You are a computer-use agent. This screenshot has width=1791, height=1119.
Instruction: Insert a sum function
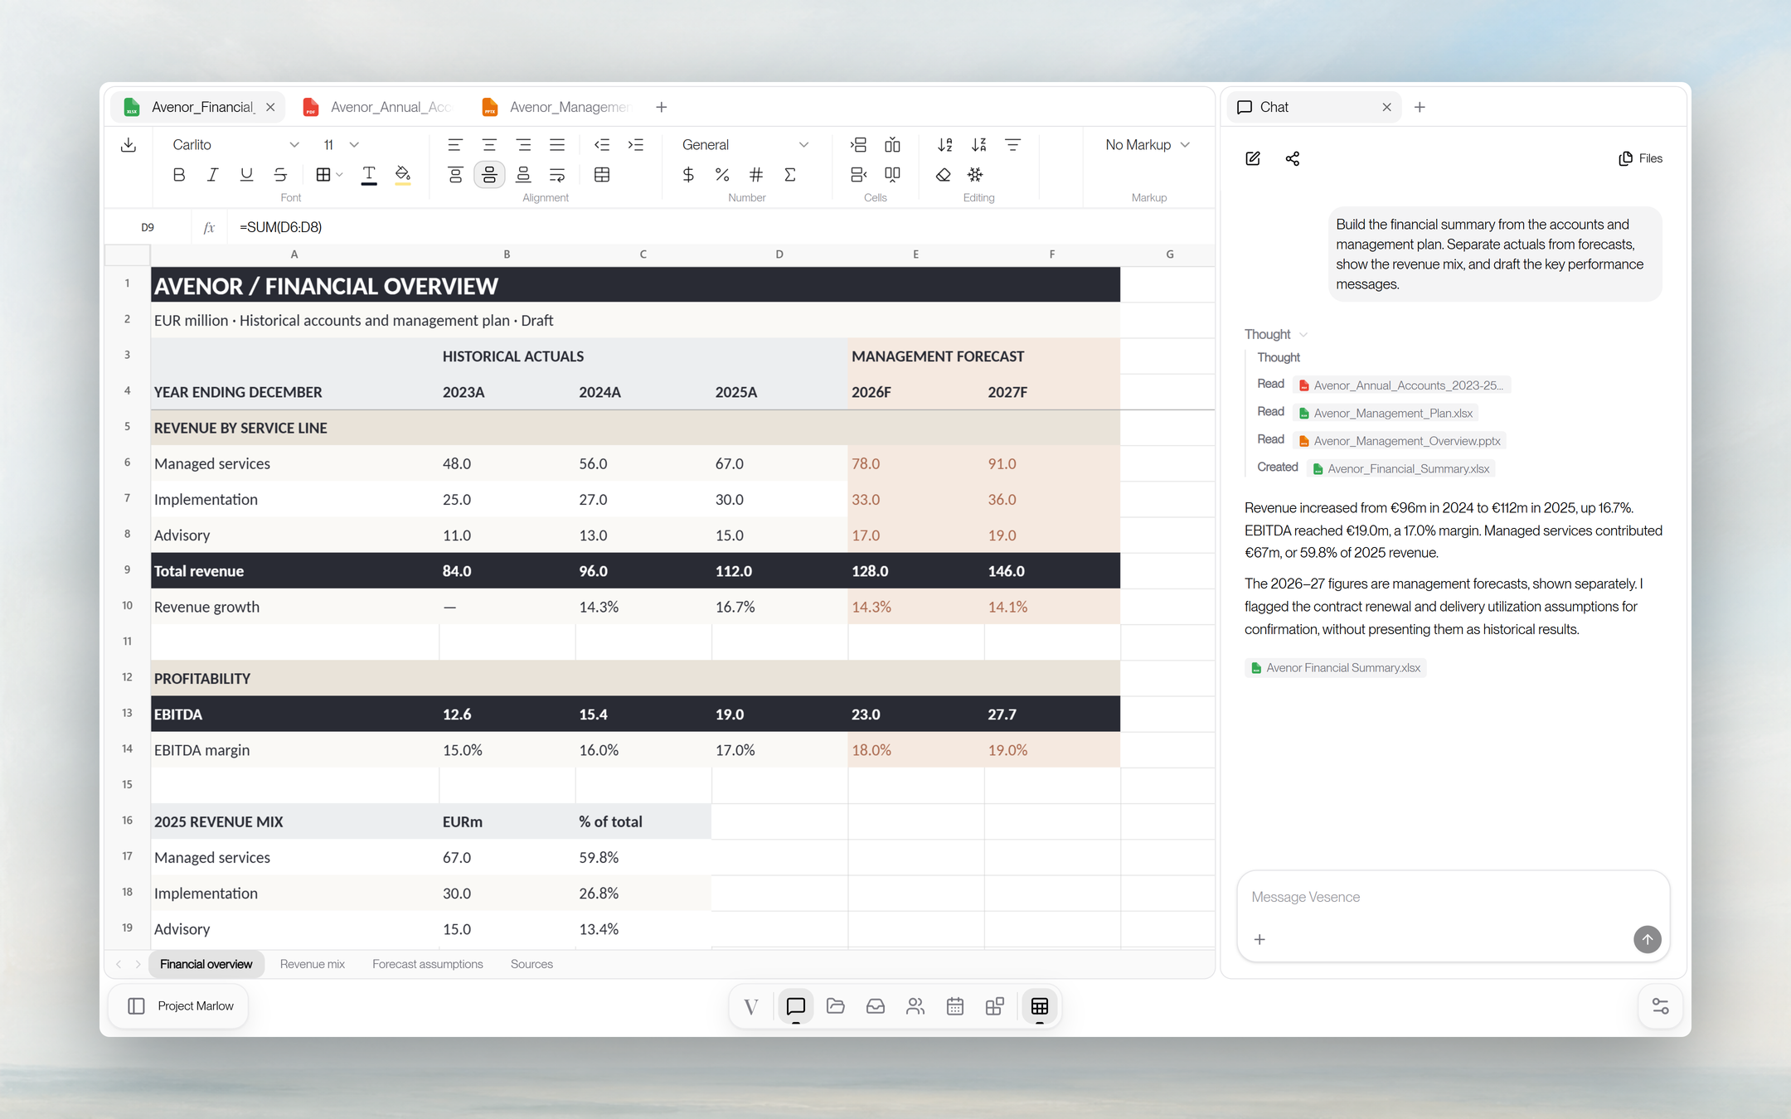coord(790,175)
